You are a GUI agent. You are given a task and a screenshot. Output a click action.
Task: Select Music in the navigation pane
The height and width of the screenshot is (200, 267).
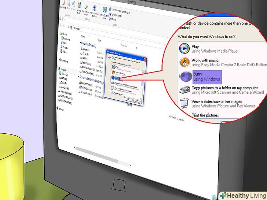pos(64,43)
